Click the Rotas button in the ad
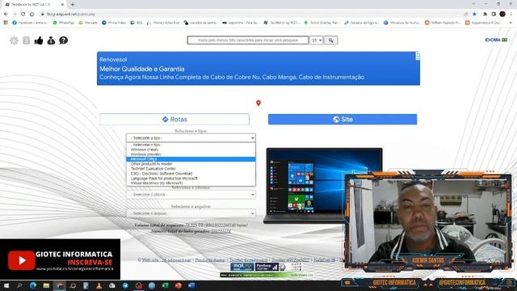The height and width of the screenshot is (291, 517). (x=174, y=120)
